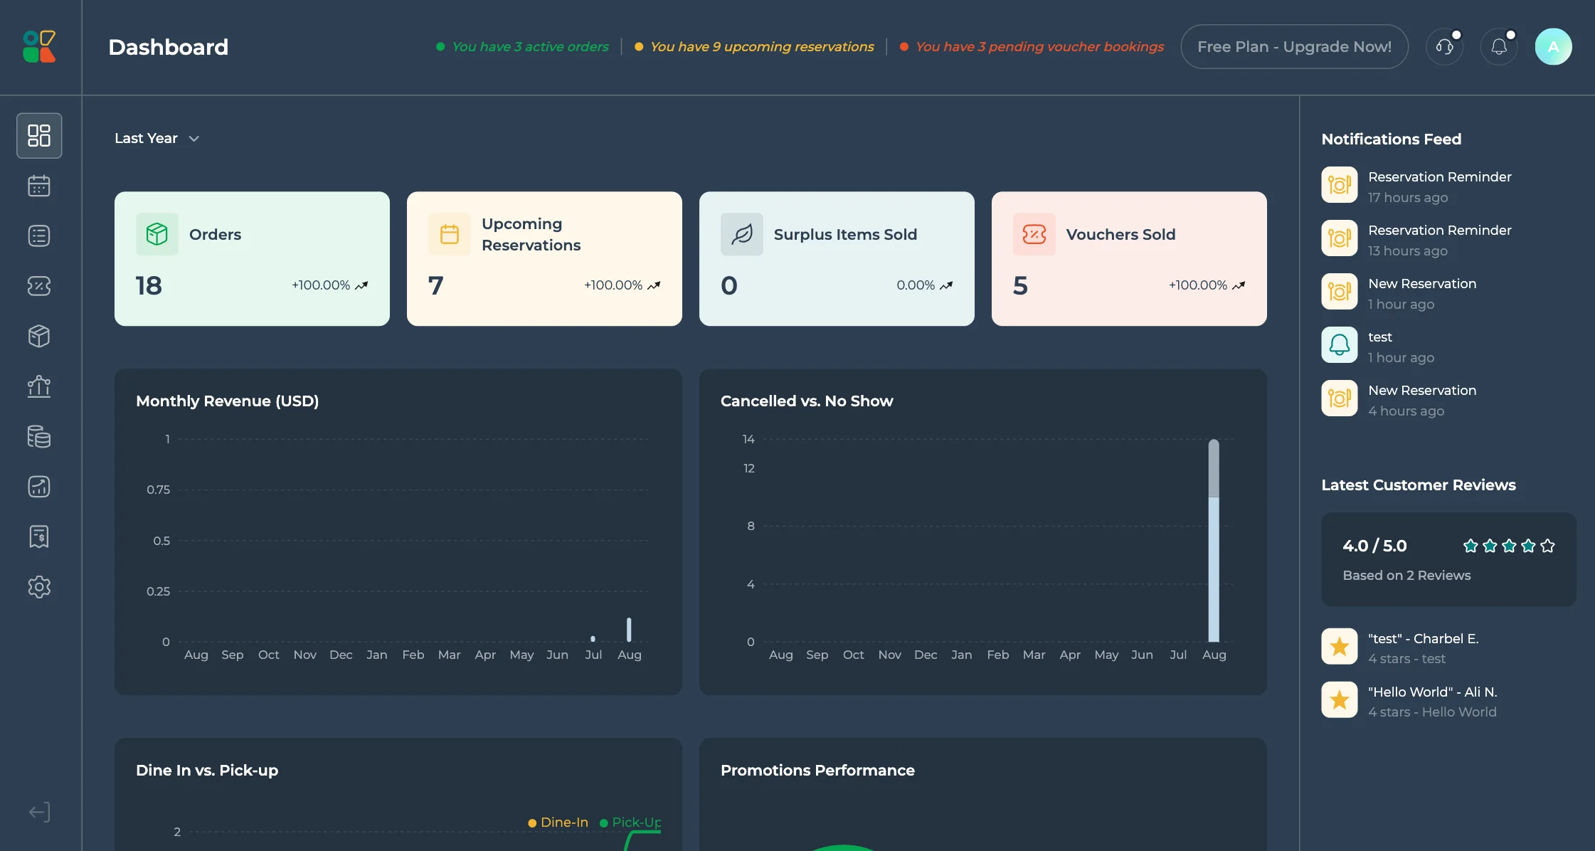
Task: Toggle Pick-Up series in chart legend
Action: (631, 823)
